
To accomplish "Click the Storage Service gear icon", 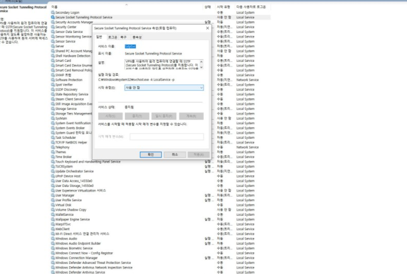I will point(53,109).
